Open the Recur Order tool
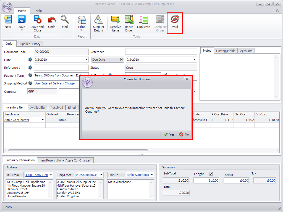283x212 pixels. (x=129, y=20)
